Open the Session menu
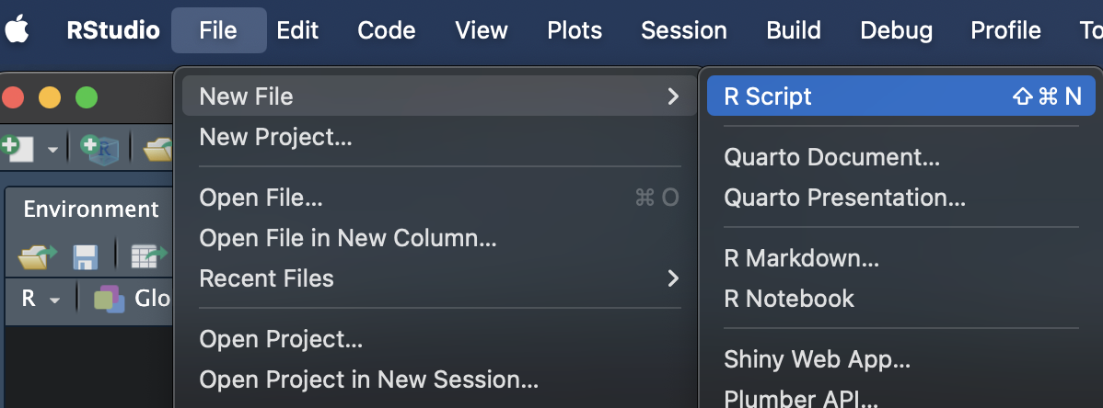The image size is (1103, 408). pyautogui.click(x=683, y=30)
